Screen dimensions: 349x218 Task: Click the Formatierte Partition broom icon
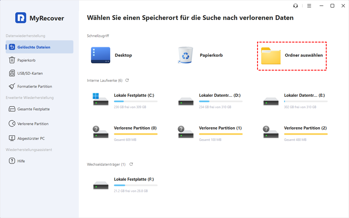coord(12,86)
